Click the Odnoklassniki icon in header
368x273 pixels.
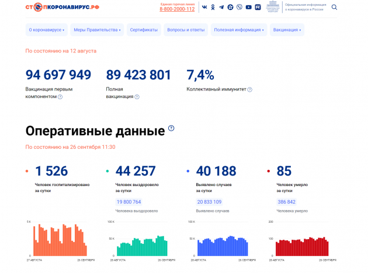213,8
